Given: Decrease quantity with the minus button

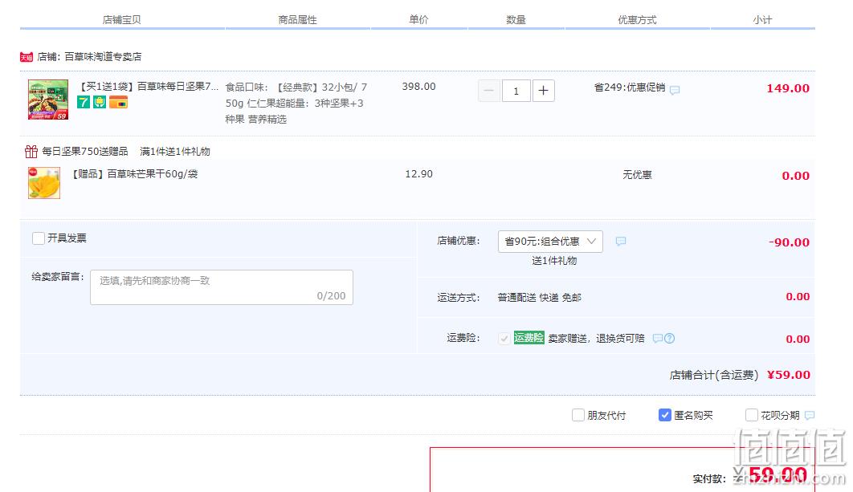Looking at the screenshot, I should coord(488,91).
